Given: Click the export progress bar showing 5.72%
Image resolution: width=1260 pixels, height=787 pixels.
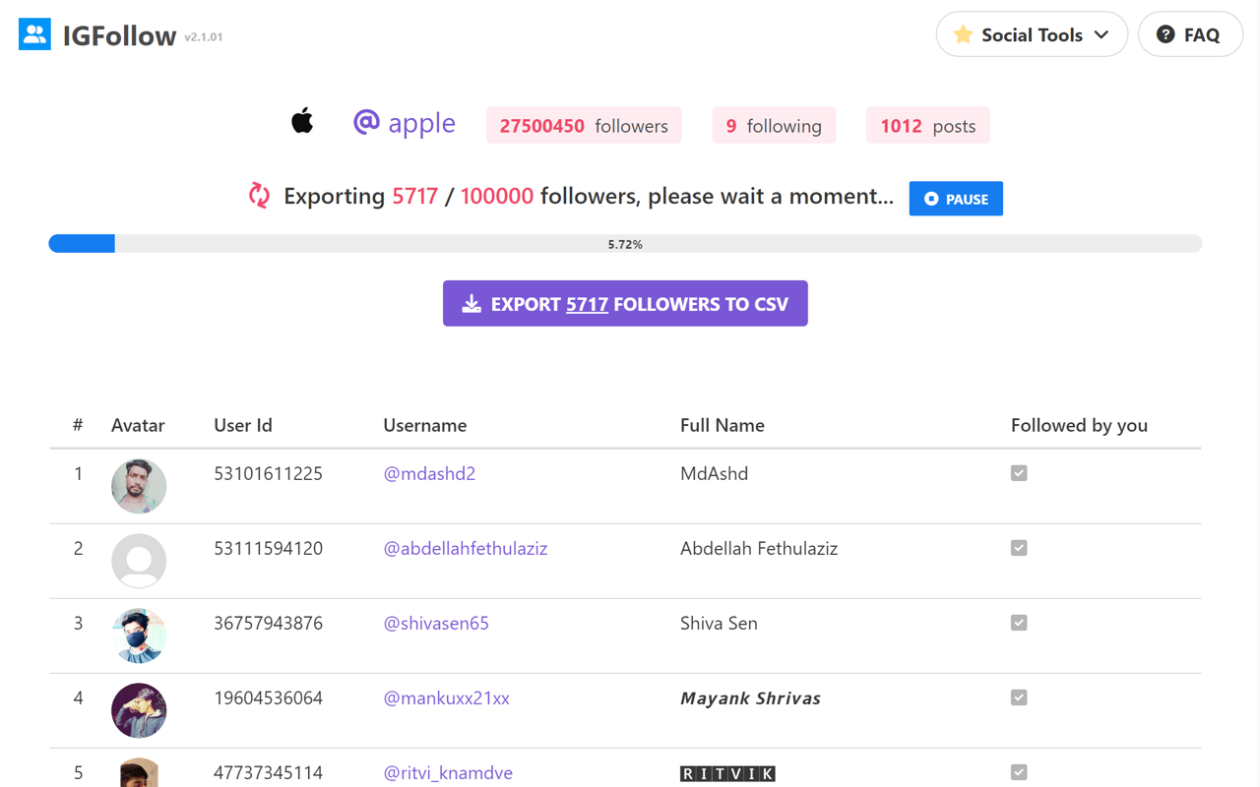Looking at the screenshot, I should [x=625, y=243].
